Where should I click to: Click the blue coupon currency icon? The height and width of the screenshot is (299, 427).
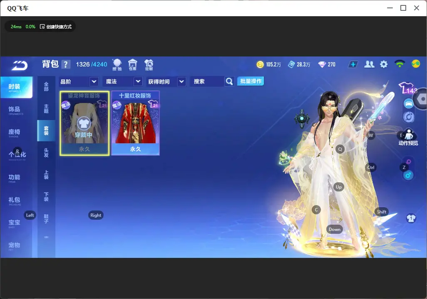(291, 64)
